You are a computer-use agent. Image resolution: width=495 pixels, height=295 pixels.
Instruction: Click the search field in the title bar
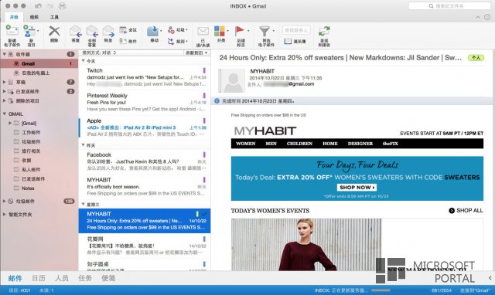449,6
